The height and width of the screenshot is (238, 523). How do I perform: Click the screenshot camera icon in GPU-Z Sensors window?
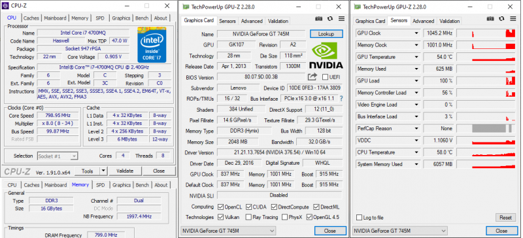490,19
